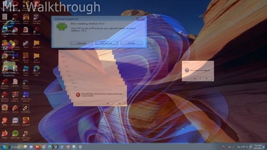Viewport: 267px width, 150px height.
Task: Open the TeamViewer desktop icon
Action: [15, 121]
